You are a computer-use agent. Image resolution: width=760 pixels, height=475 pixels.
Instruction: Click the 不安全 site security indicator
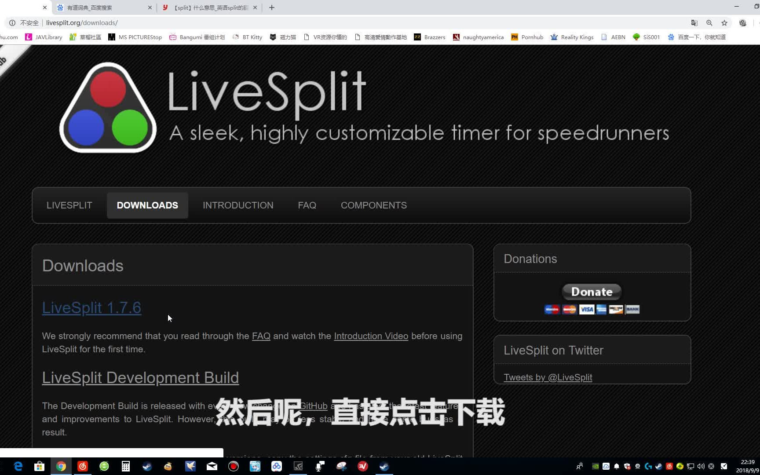tap(25, 23)
